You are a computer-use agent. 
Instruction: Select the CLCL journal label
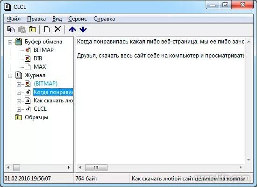coord(40,109)
